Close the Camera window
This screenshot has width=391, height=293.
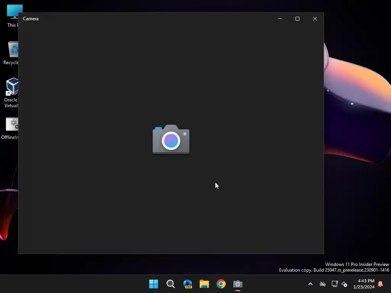point(315,19)
